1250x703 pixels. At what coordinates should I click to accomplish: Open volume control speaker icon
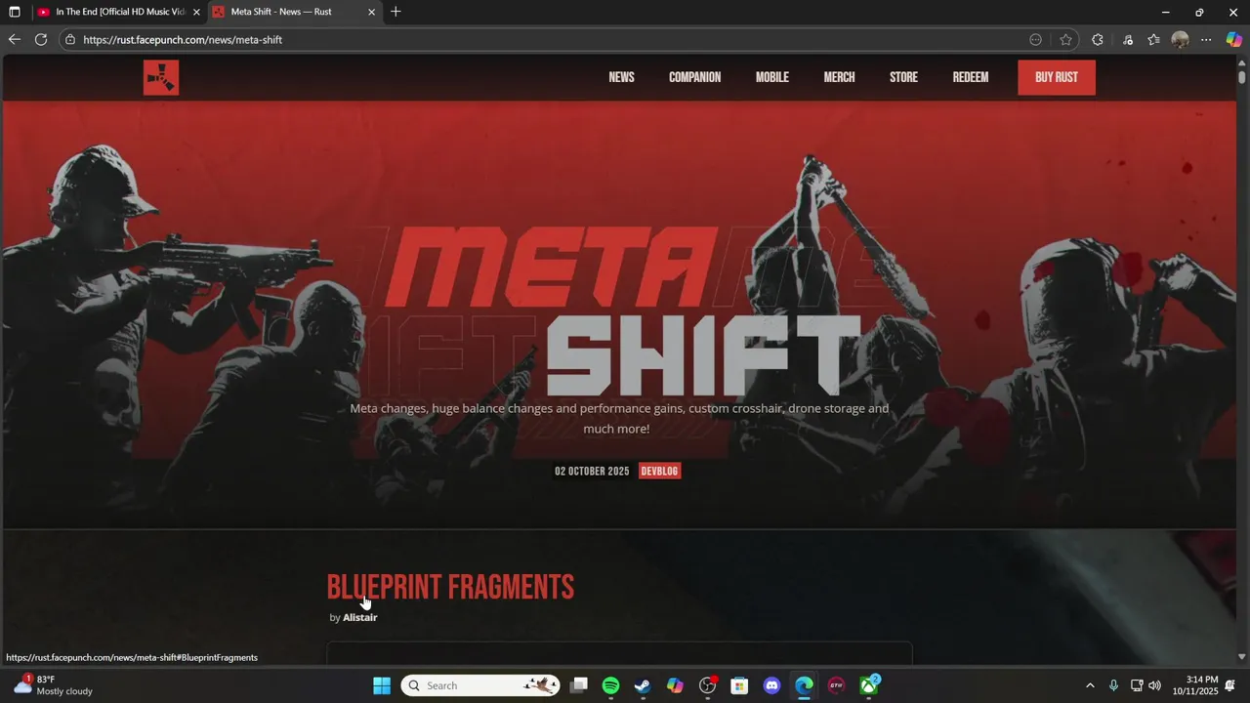click(x=1155, y=685)
